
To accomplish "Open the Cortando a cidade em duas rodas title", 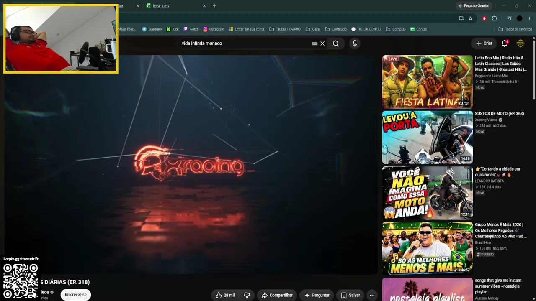I will tap(497, 172).
